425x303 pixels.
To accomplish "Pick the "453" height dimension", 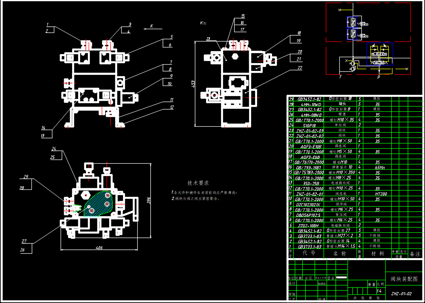I will point(193,84).
